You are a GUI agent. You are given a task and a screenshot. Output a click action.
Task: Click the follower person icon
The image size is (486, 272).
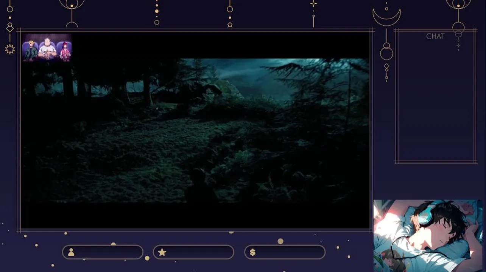[71, 253]
